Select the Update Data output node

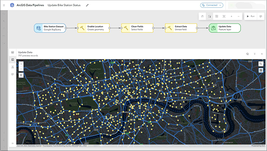[x=225, y=28]
